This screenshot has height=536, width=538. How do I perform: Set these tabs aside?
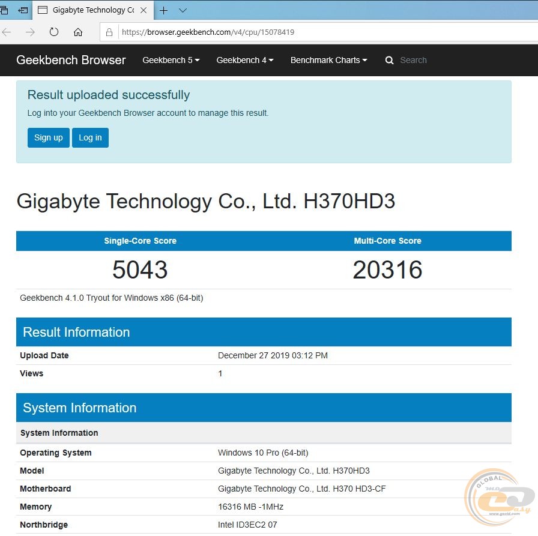[x=23, y=10]
